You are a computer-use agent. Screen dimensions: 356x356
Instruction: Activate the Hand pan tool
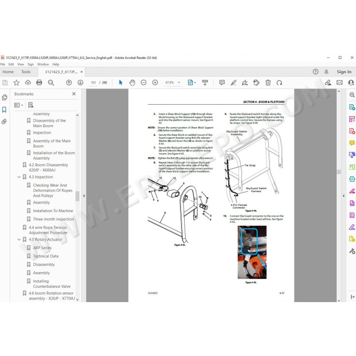(132, 82)
